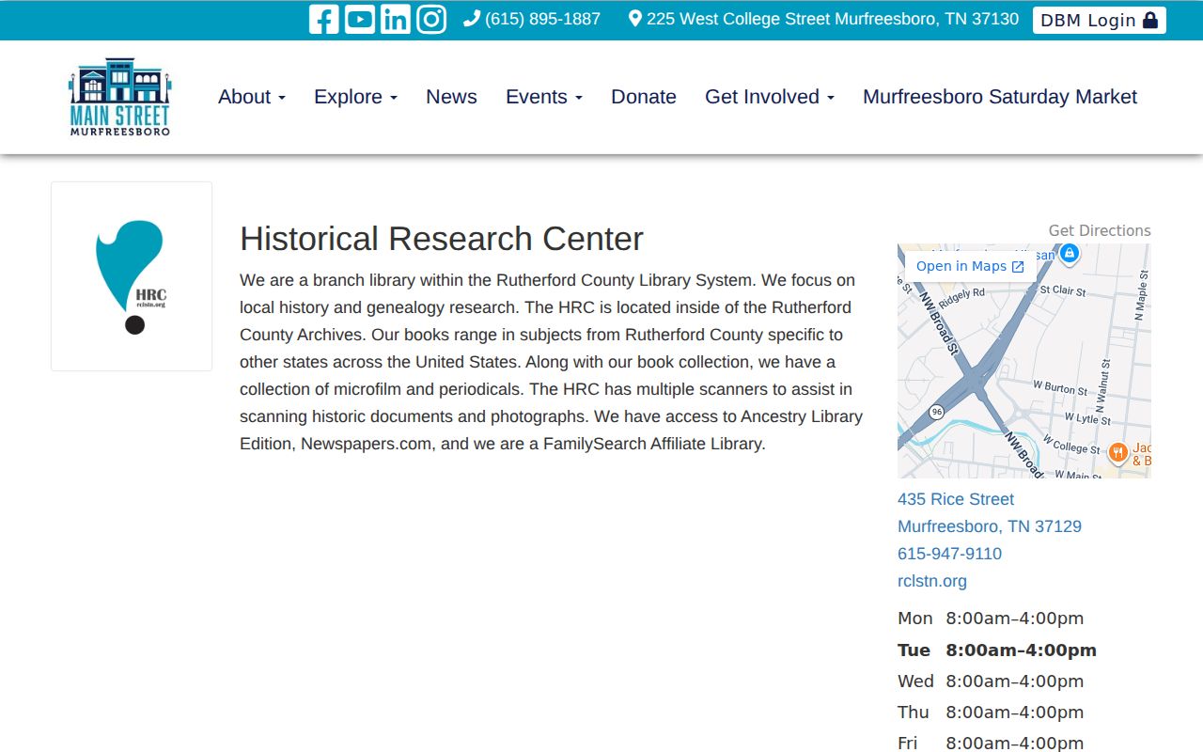Open the Donate page

pyautogui.click(x=644, y=97)
